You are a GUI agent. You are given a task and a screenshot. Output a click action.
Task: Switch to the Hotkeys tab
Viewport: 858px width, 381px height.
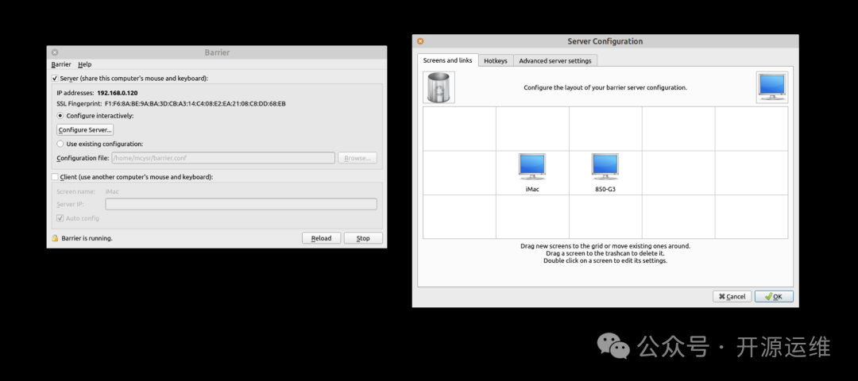click(x=496, y=61)
